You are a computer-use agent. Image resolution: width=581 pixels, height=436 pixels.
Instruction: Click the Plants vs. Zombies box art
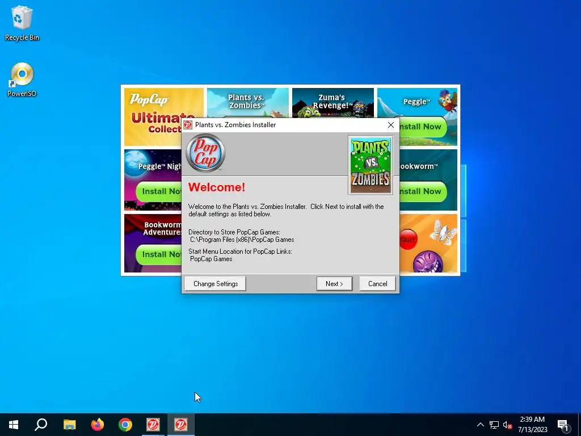(x=371, y=165)
